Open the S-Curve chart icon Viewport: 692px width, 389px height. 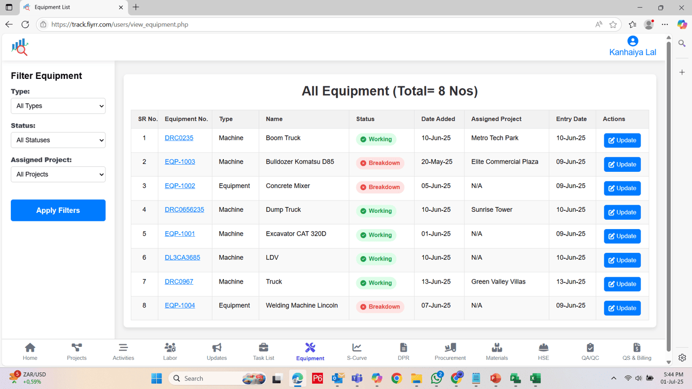(356, 351)
